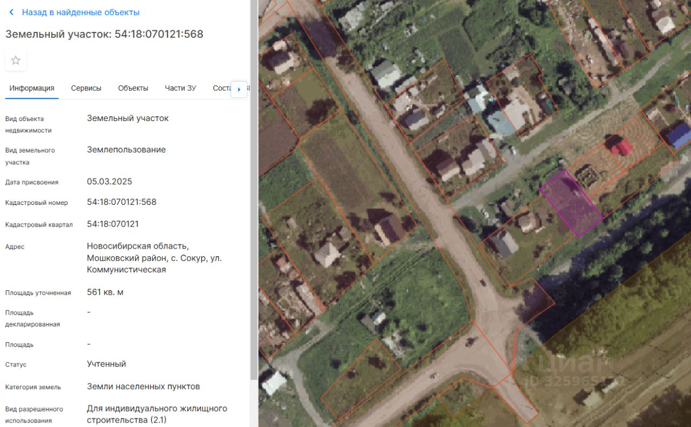Switch to the Информация tab
The height and width of the screenshot is (427, 691).
[32, 88]
